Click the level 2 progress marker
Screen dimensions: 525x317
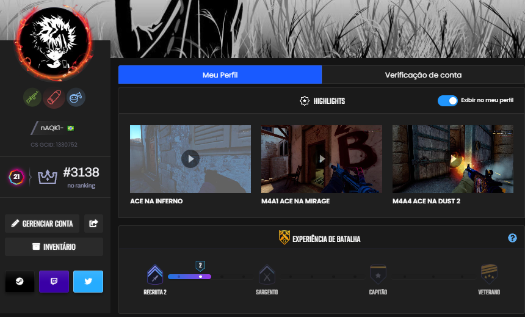tap(200, 266)
